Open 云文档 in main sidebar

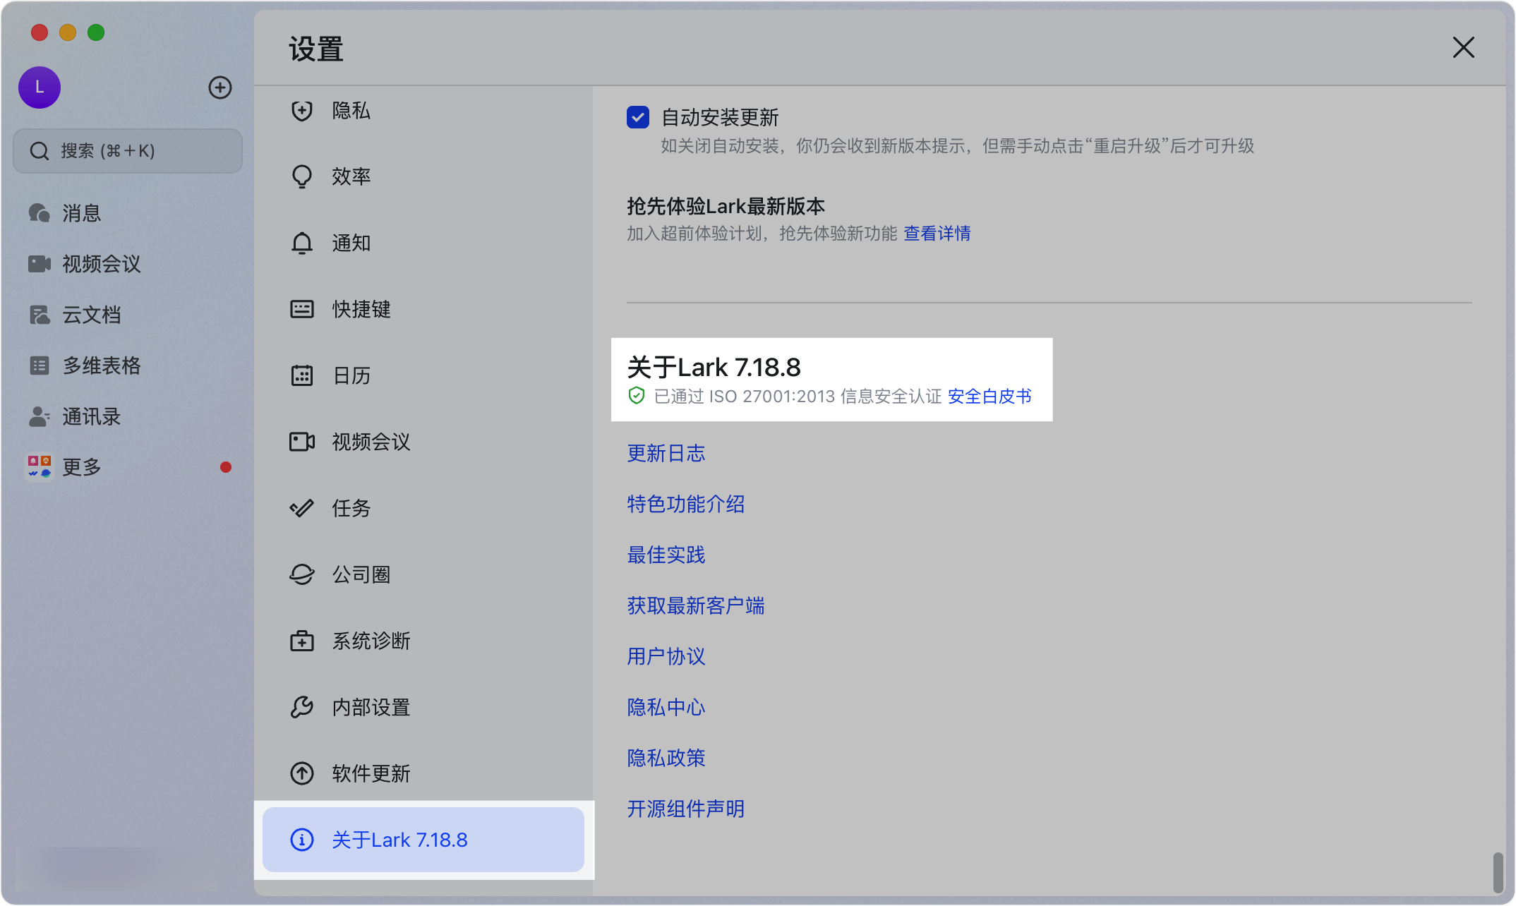click(128, 315)
